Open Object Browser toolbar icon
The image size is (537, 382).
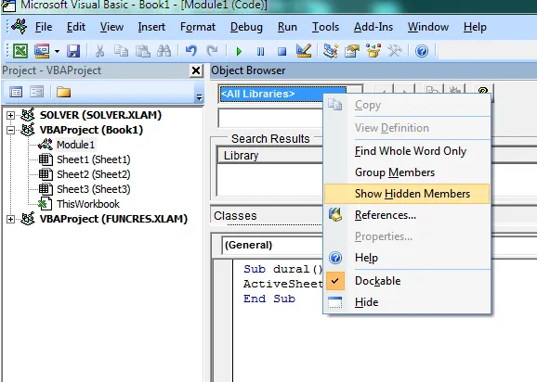(x=373, y=52)
